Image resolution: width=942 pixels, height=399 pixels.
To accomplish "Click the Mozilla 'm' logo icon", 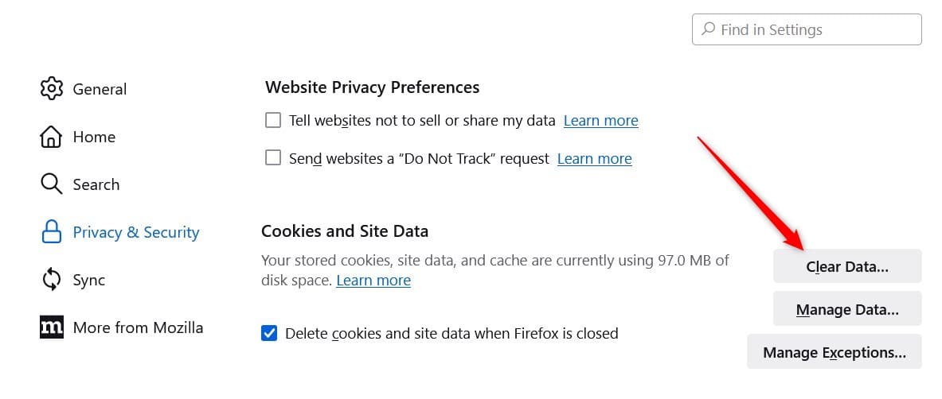I will tap(51, 327).
